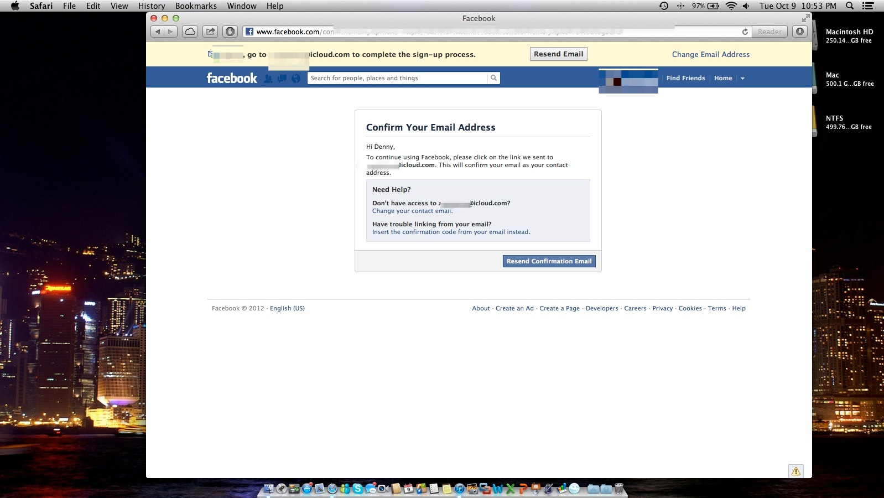Open the File menu
Screen dimensions: 884x498
point(69,6)
